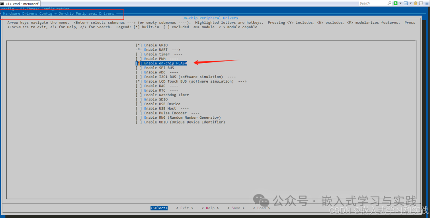Toggle the Enable GPIO checkbox
Screen dimensions: 430x218
pyautogui.click(x=139, y=45)
